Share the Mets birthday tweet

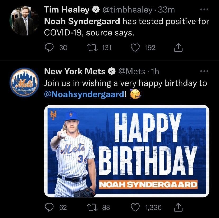click(178, 207)
